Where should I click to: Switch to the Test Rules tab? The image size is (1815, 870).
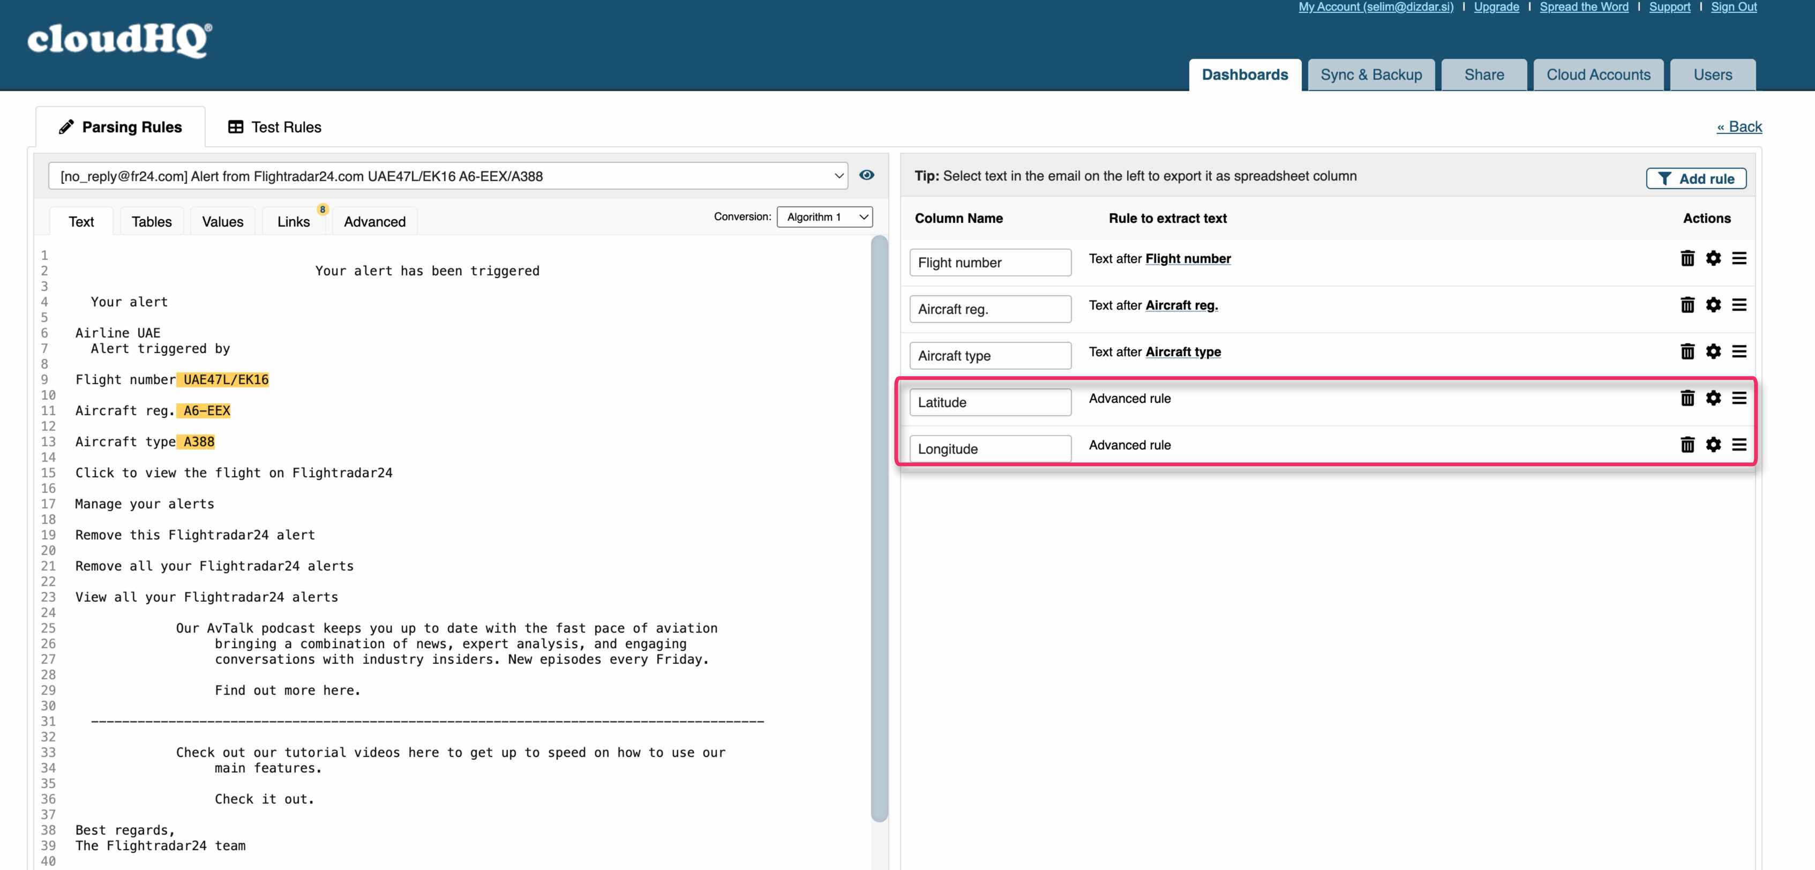tap(275, 127)
